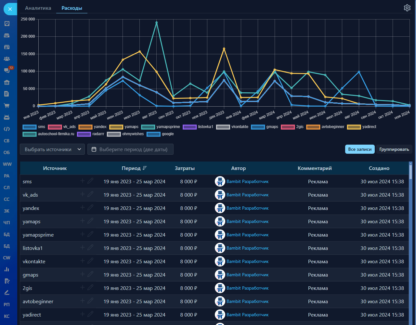This screenshot has height=325, width=416.
Task: Click the author avatar in the 2gis row
Action: 220,288
